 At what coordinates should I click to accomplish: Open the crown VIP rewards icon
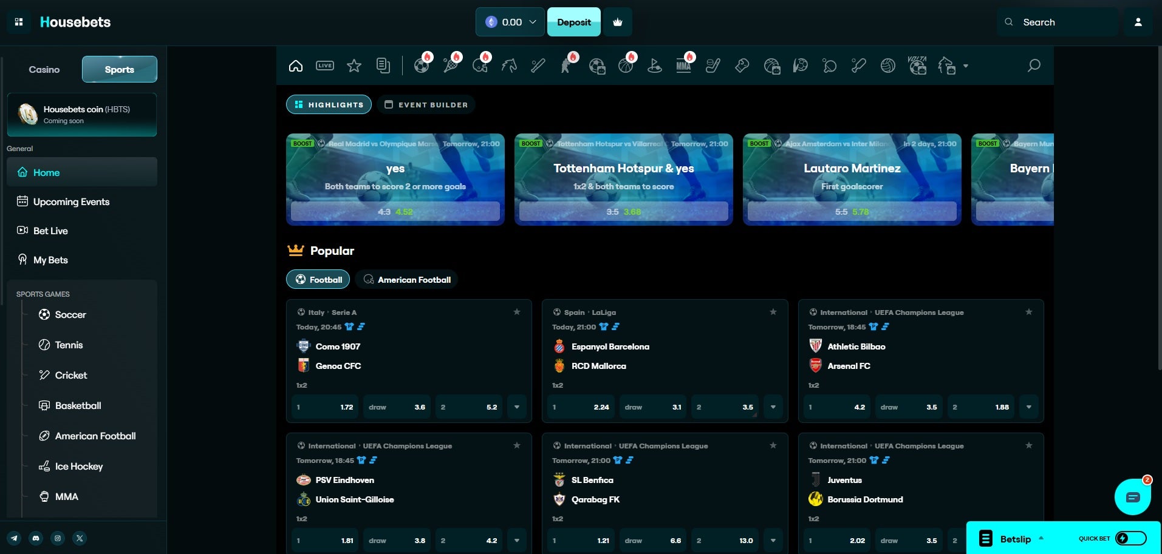618,22
